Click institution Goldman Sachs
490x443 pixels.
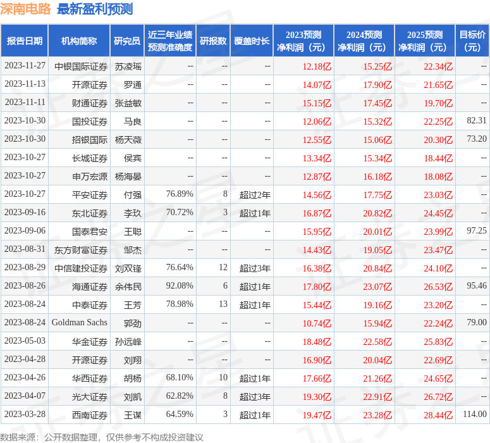pos(80,323)
